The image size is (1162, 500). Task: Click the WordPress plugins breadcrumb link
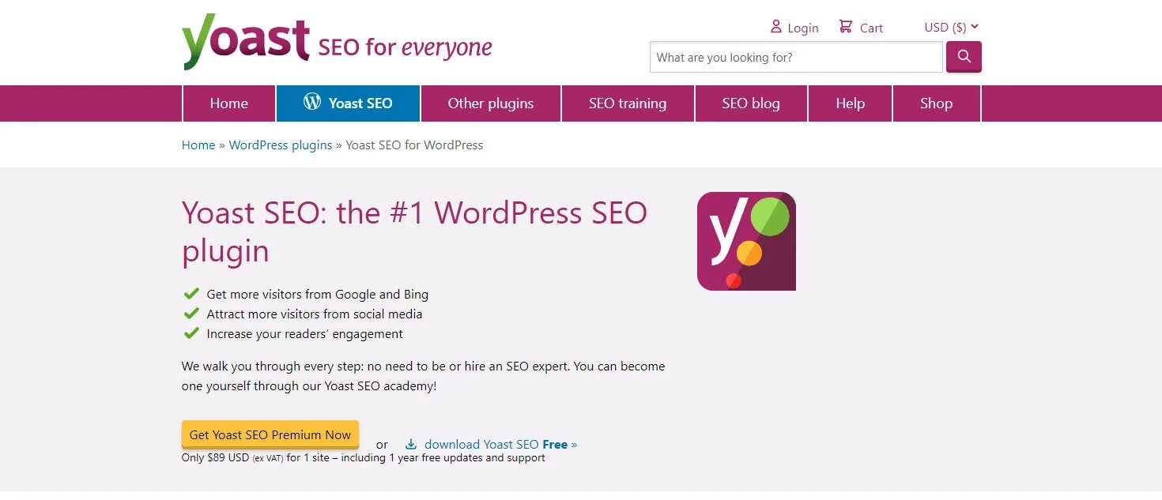tap(281, 145)
